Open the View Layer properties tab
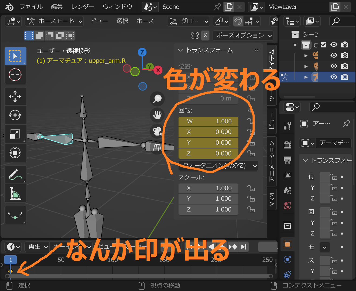This screenshot has width=356, height=291. point(287,175)
